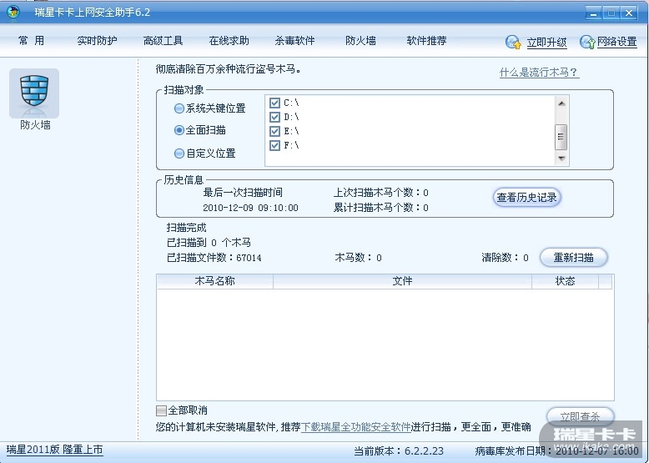Image resolution: width=649 pixels, height=463 pixels.
Task: Click 瑞星2011版 隆重上市 link
Action: coord(54,450)
